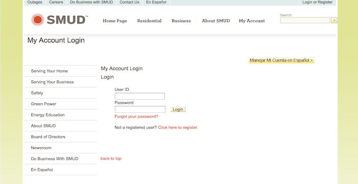Viewport: 358px width, 184px height.
Task: Click Forgot your password link
Action: 137,117
